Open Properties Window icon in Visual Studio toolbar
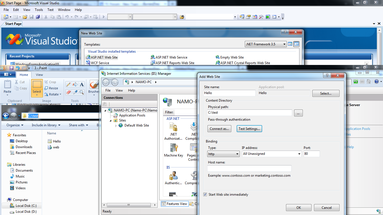 (x=248, y=17)
